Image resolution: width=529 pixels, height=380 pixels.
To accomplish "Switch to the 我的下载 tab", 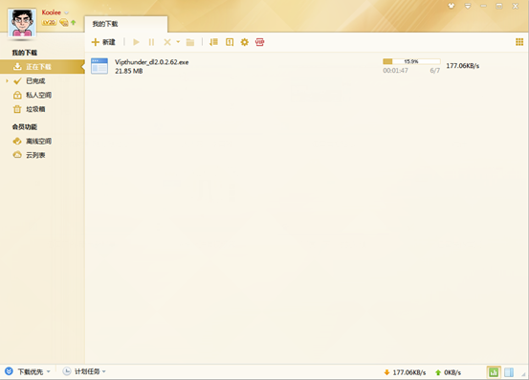I will pos(126,24).
